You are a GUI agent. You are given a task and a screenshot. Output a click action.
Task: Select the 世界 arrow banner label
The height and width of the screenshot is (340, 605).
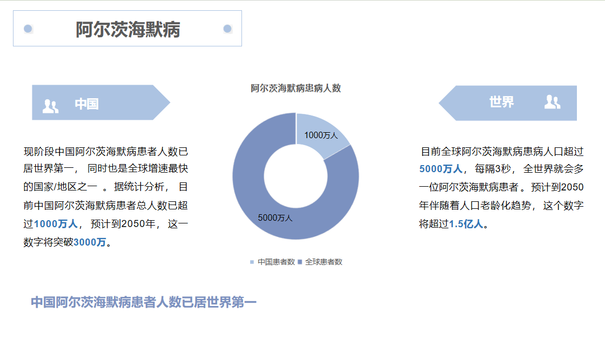coord(501,102)
